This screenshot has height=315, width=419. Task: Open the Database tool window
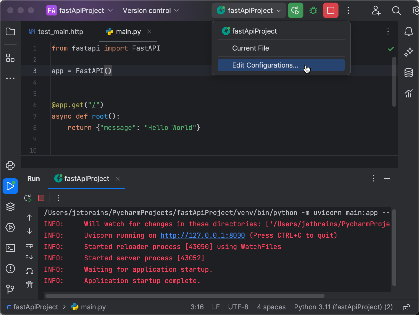click(408, 73)
